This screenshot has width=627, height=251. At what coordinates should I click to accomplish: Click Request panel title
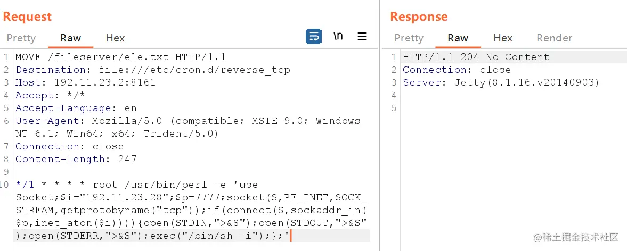coord(27,17)
